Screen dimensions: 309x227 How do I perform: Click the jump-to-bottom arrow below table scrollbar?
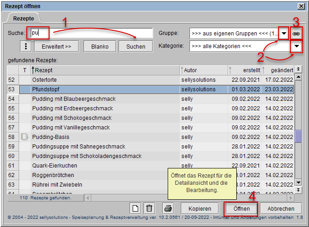[x=298, y=190]
